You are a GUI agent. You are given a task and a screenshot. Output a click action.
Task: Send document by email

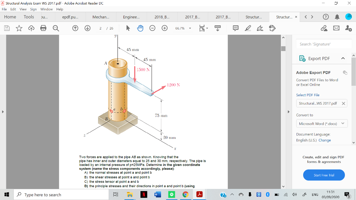coord(336,28)
